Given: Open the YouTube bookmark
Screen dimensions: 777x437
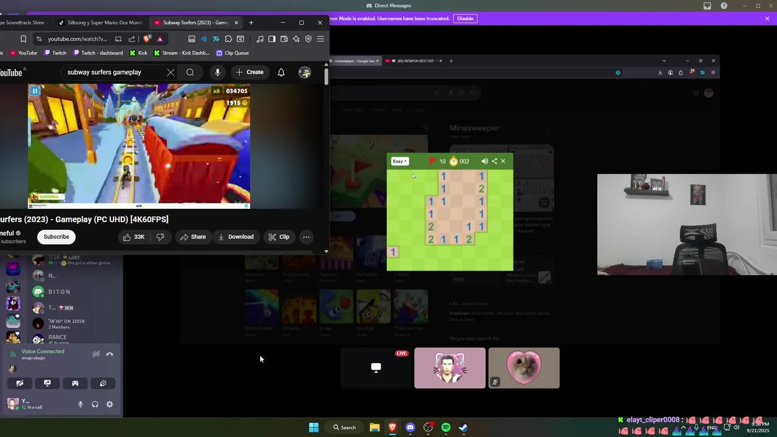Looking at the screenshot, I should (x=24, y=53).
